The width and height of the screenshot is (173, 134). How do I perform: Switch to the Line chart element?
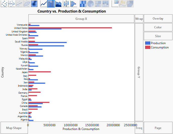(44, 4)
